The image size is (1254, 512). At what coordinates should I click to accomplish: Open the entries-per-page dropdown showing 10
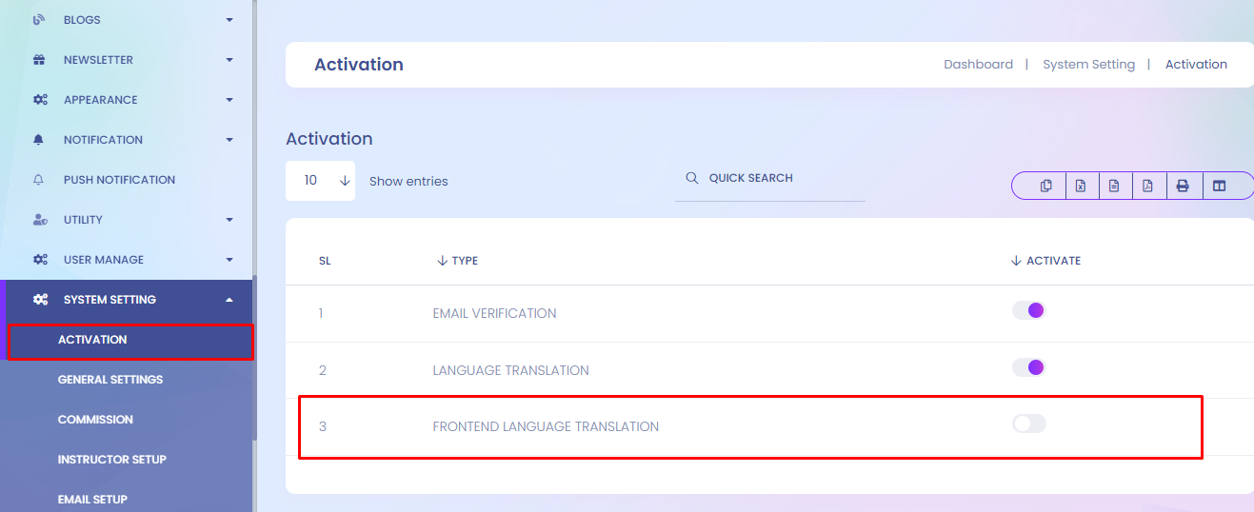pyautogui.click(x=320, y=181)
